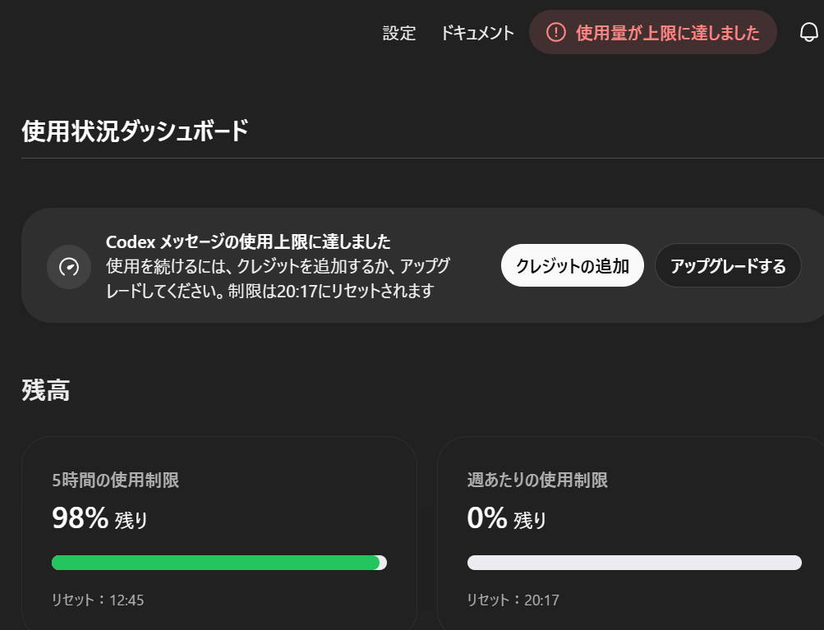Viewport: 824px width, 630px height.
Task: Select the 使用状況ダッシュボード heading
Action: [135, 131]
